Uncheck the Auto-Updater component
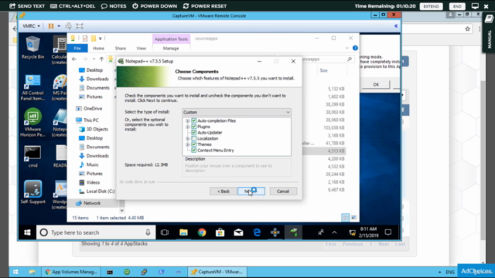 (x=194, y=133)
